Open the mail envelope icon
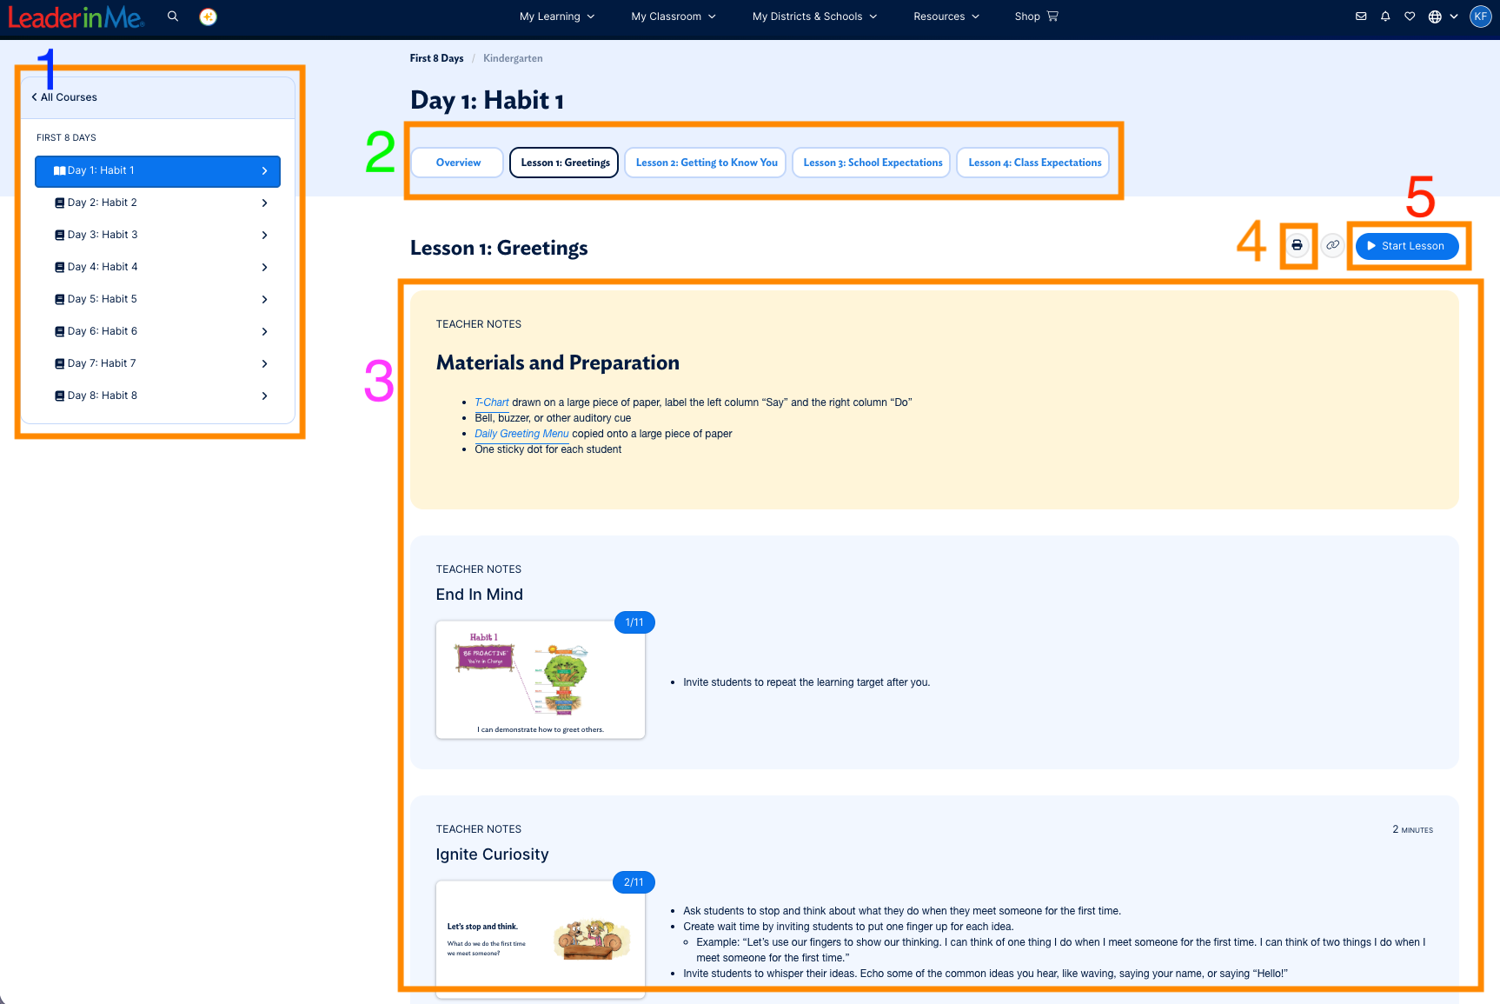1500x1004 pixels. (x=1361, y=17)
